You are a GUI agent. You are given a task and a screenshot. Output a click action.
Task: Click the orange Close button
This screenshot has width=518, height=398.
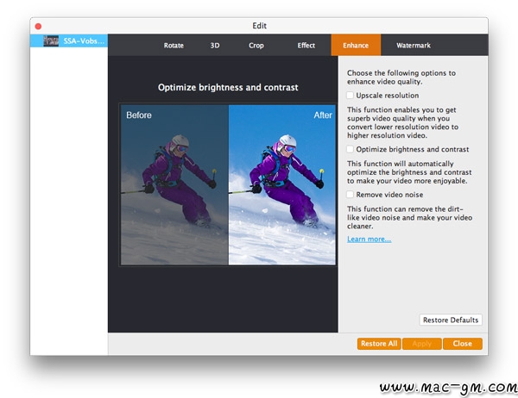point(463,344)
